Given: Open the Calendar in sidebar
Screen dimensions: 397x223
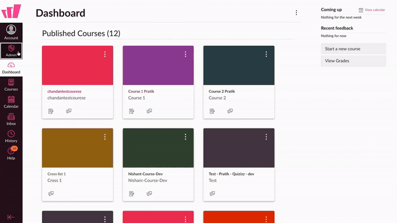Looking at the screenshot, I should (x=11, y=102).
